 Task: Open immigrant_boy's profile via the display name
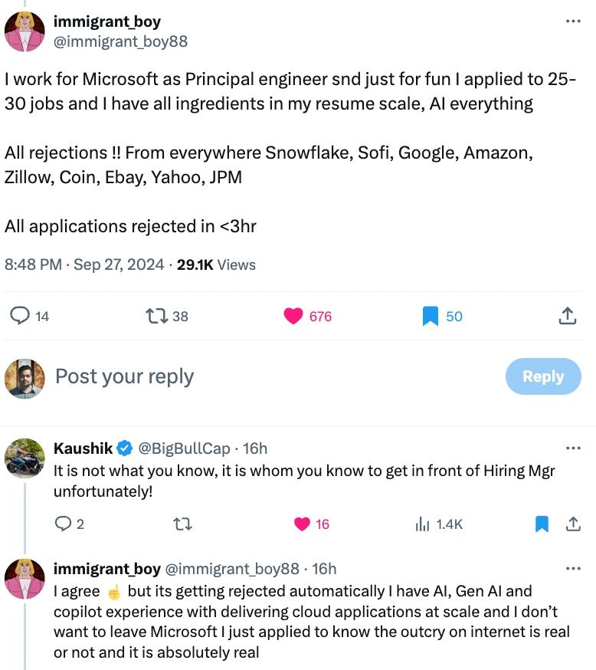click(106, 21)
